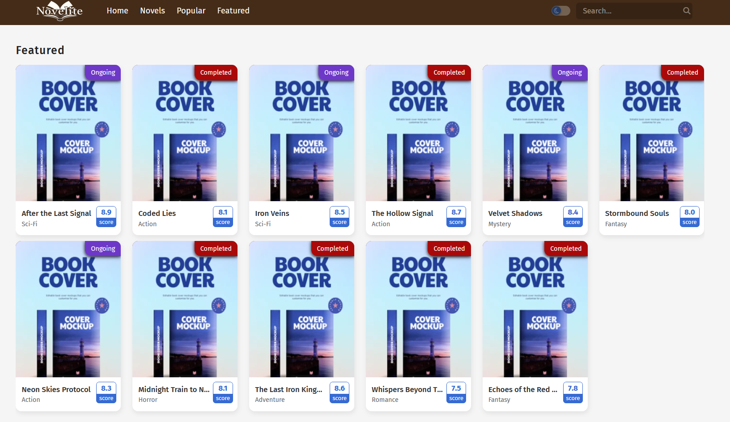Click the Stormbound Souls 8.0 score badge

pos(689,217)
